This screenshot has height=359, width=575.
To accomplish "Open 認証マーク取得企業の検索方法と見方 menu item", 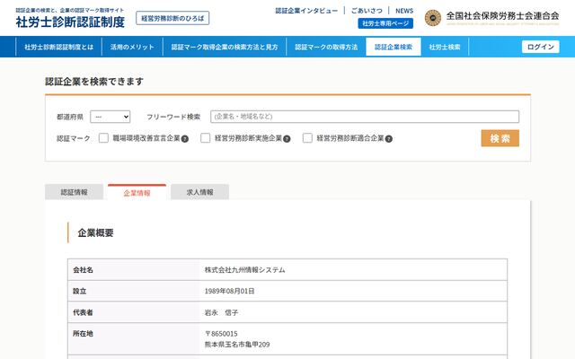I will (x=225, y=47).
